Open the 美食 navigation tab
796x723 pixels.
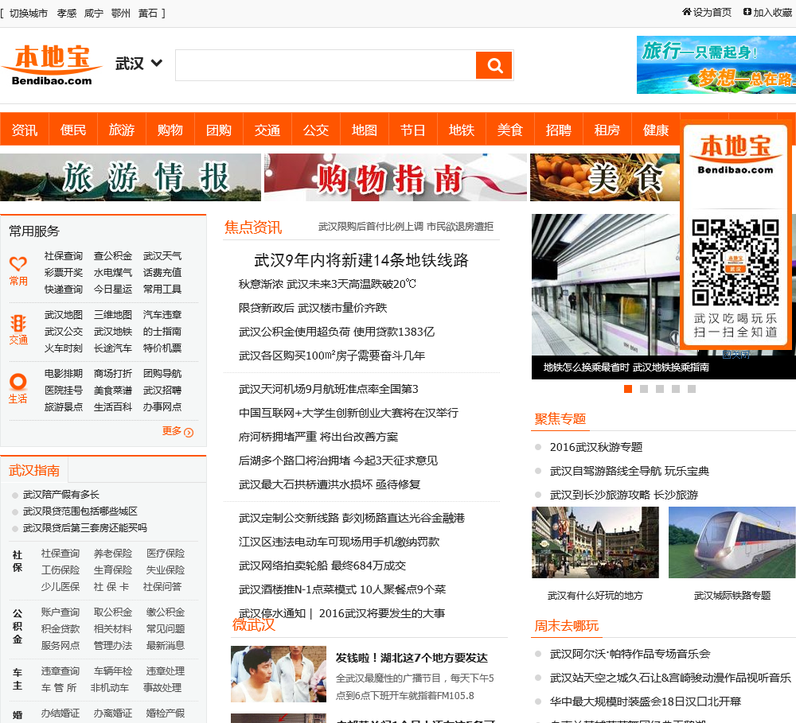(510, 130)
